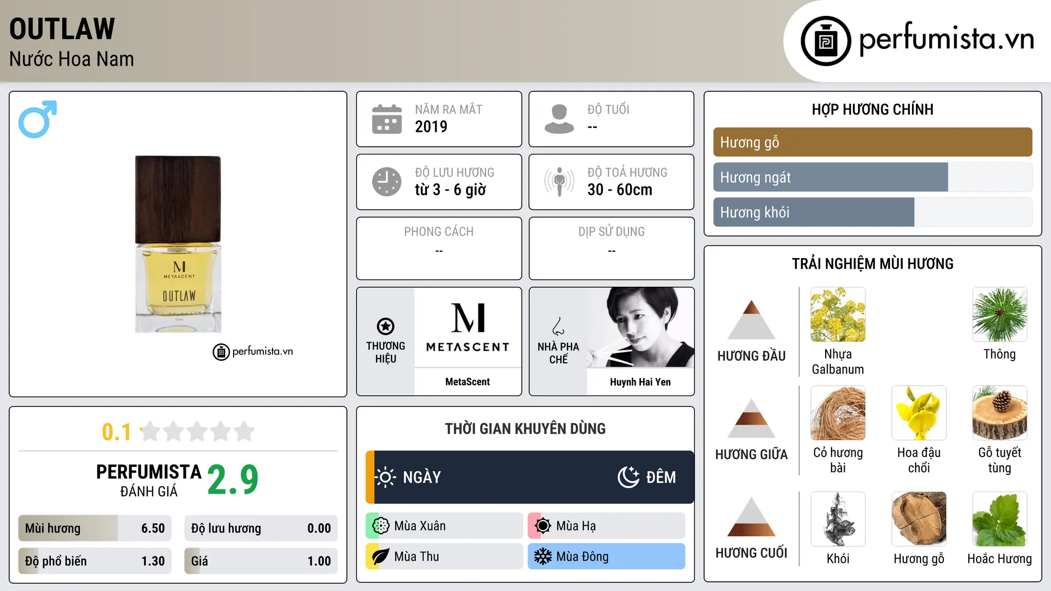Image resolution: width=1051 pixels, height=591 pixels.
Task: Click the Độ phổ biến 1.30 score bar
Action: point(95,561)
